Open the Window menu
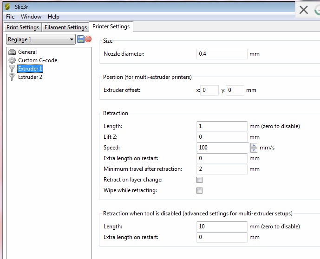This screenshot has height=259, width=320. (x=31, y=17)
